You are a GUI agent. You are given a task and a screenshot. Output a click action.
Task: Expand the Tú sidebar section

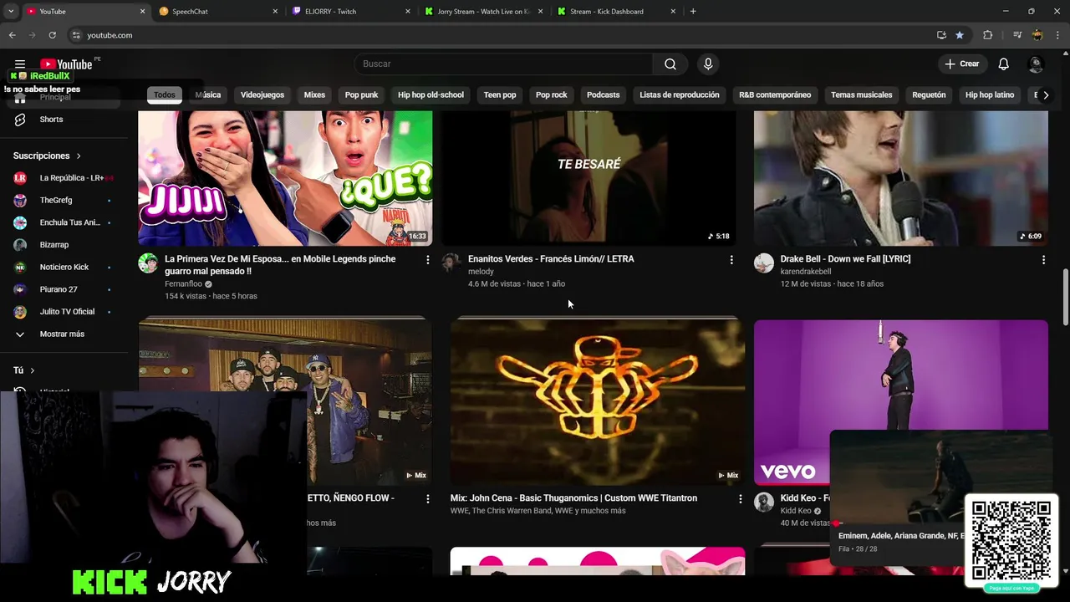[x=24, y=370]
